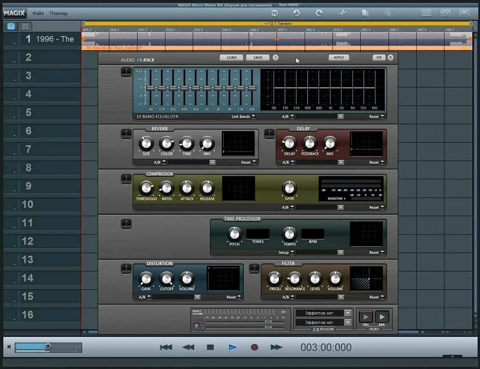Stop playback with the square button
The width and height of the screenshot is (480, 369).
[x=210, y=347]
